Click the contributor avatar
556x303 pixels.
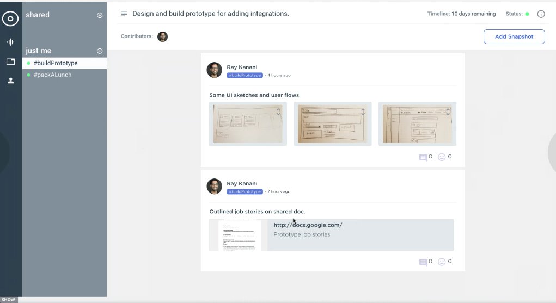click(x=162, y=36)
